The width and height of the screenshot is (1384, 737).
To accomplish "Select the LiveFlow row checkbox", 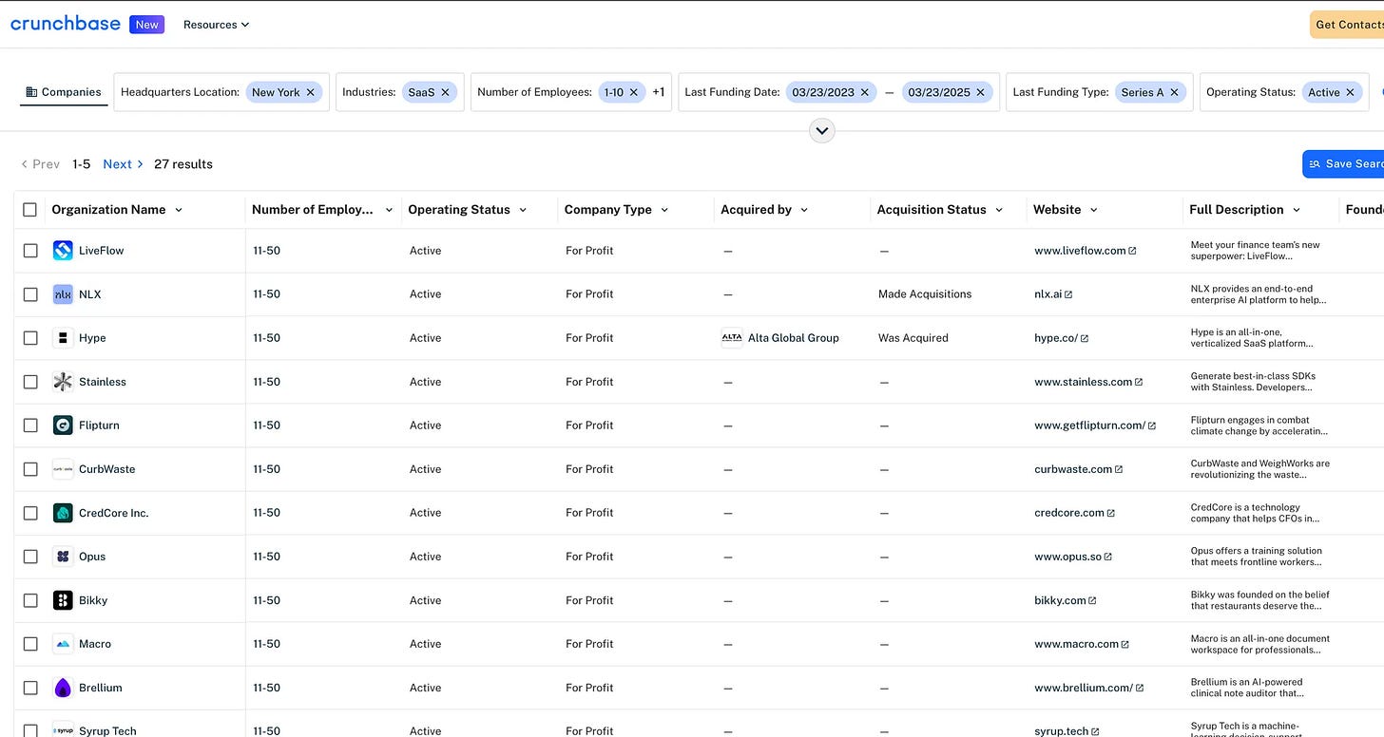I will [x=30, y=251].
